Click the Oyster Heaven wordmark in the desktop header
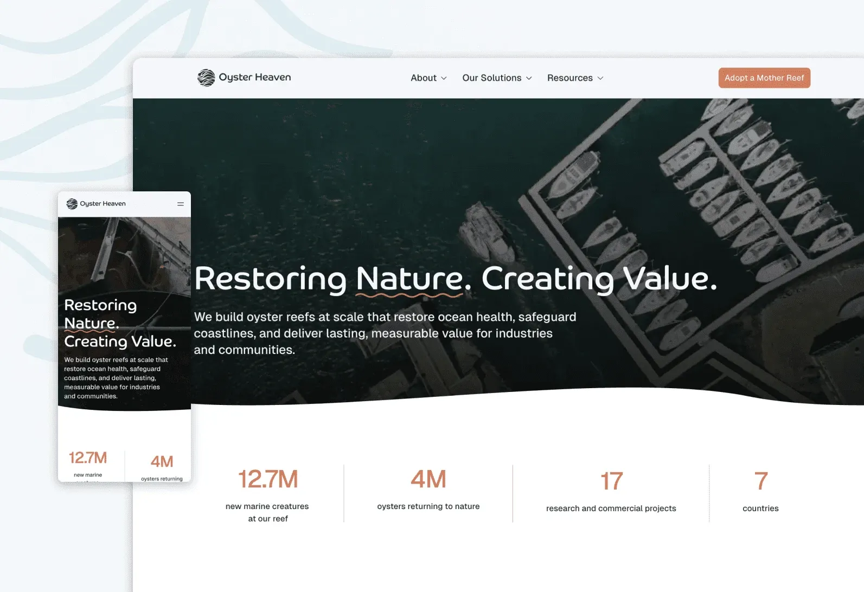Screen dimensions: 864x592 [x=255, y=78]
